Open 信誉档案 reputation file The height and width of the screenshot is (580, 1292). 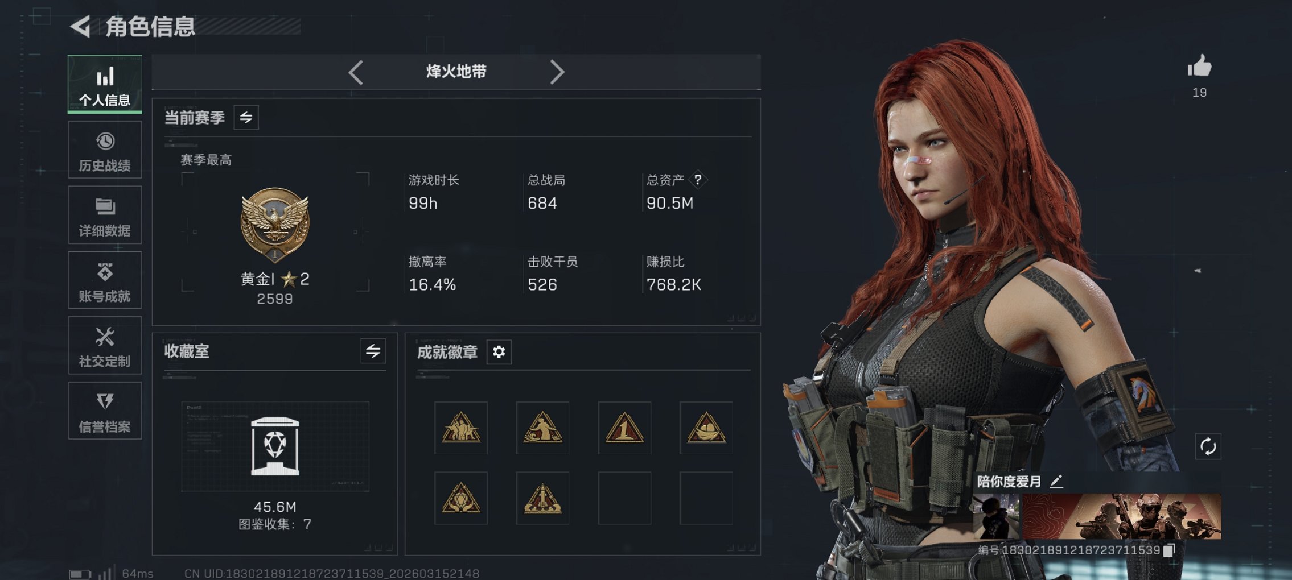pos(105,411)
